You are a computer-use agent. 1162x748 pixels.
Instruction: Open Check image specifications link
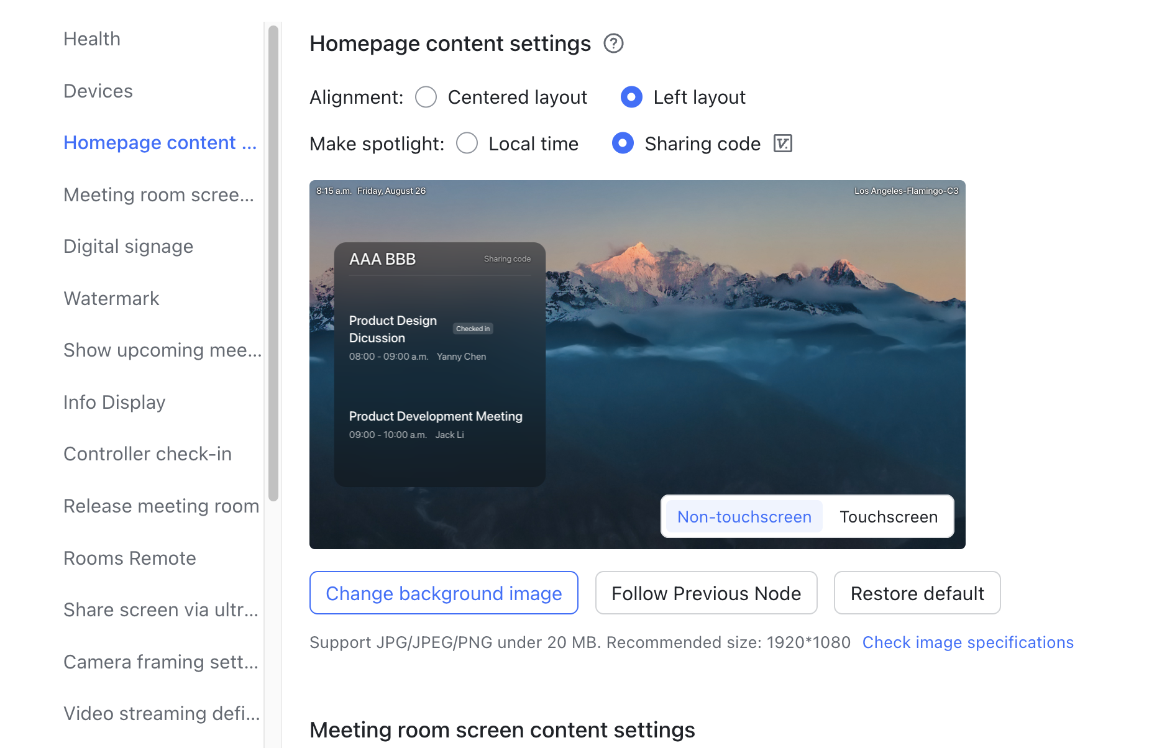968,642
